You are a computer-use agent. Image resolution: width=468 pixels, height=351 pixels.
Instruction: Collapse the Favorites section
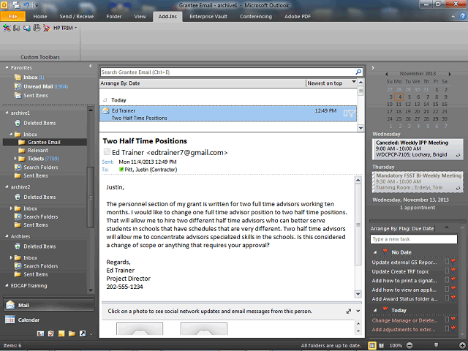click(x=7, y=68)
